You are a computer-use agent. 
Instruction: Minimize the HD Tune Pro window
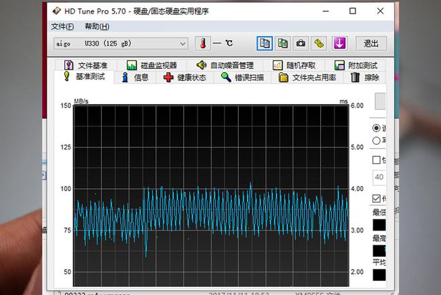326,12
